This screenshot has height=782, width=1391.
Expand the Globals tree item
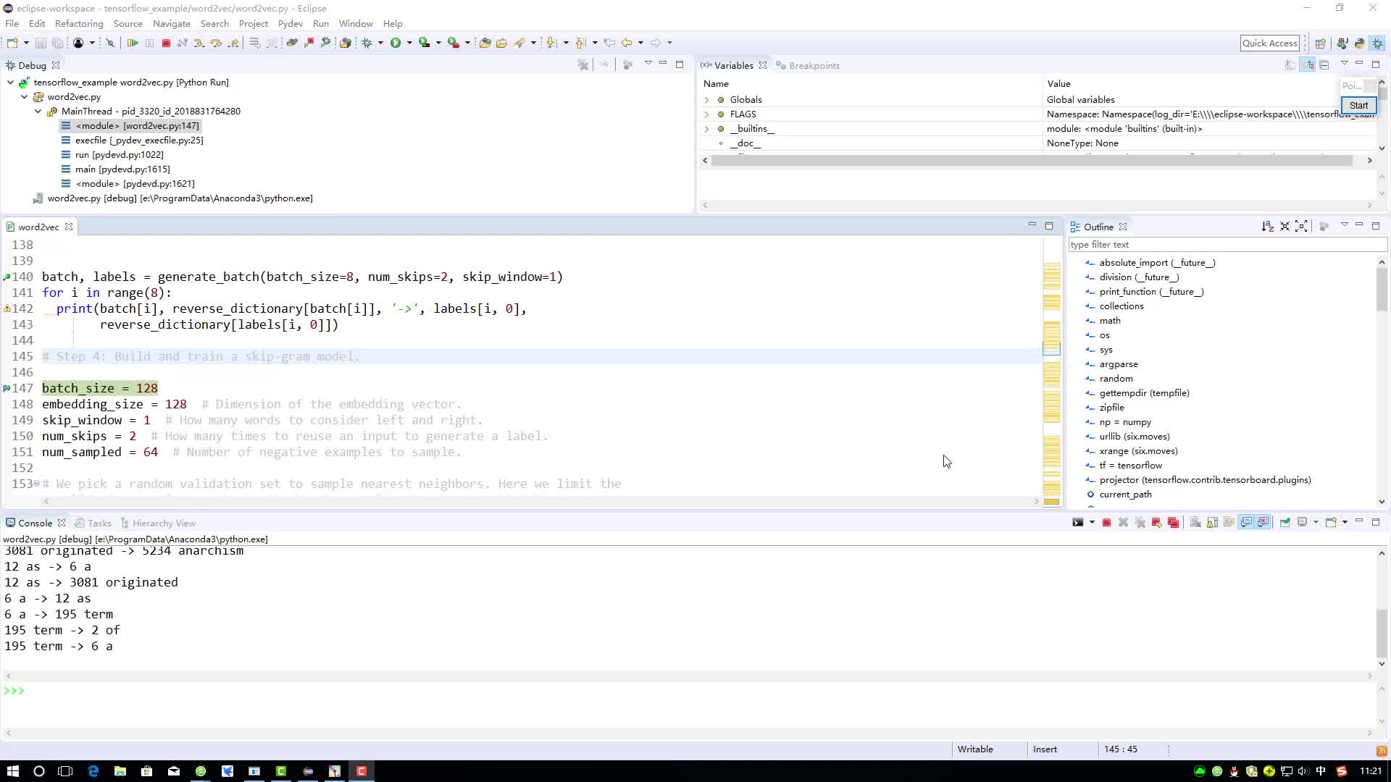tap(709, 98)
